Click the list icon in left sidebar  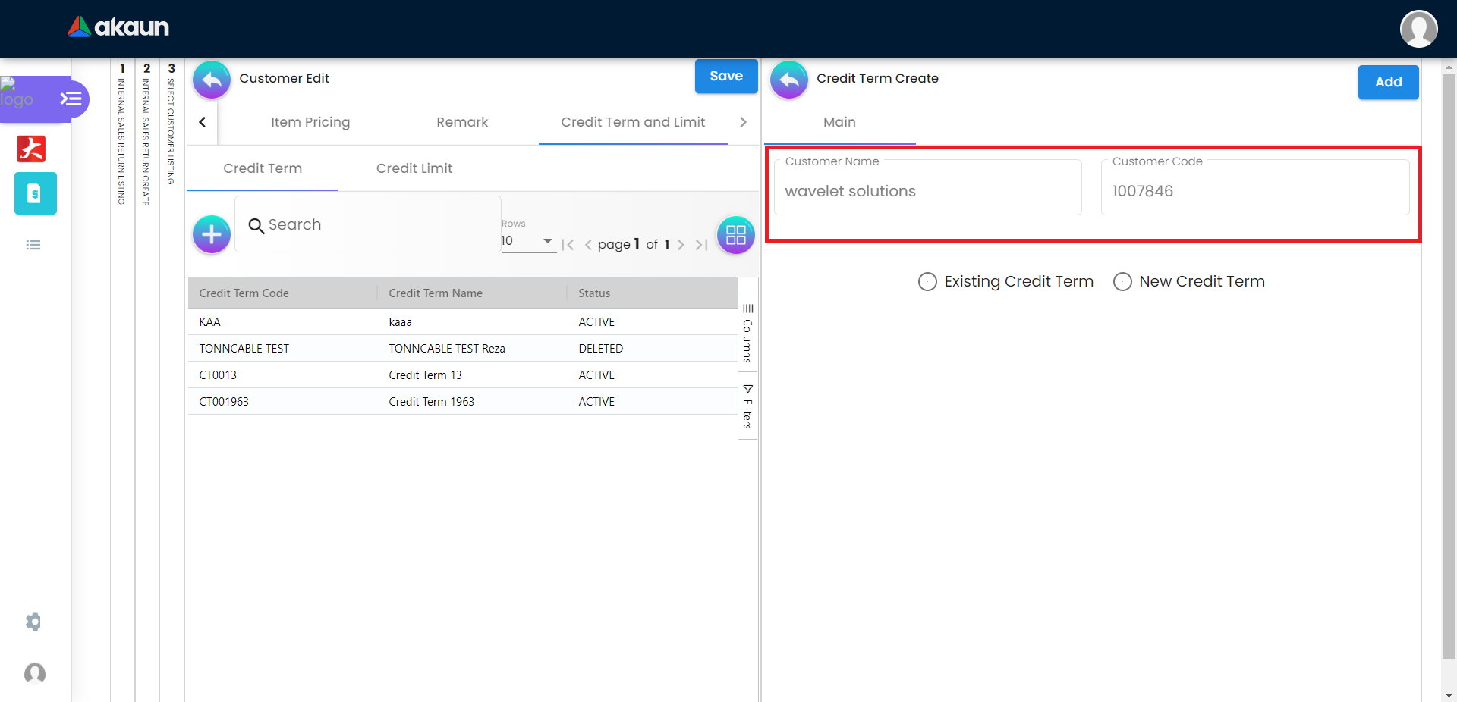(x=33, y=245)
